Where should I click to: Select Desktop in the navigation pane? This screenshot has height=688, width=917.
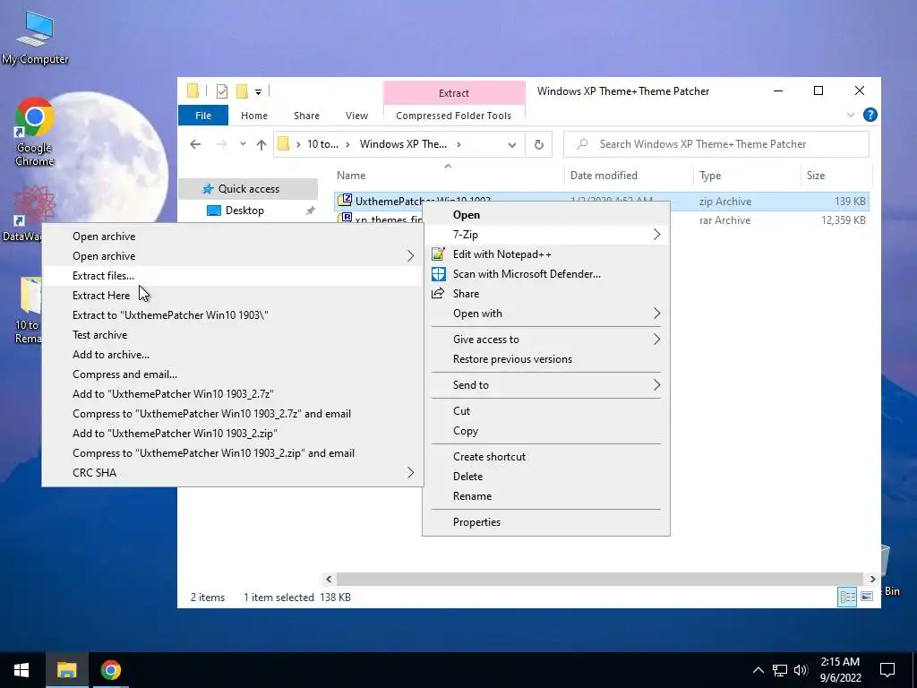click(x=244, y=210)
